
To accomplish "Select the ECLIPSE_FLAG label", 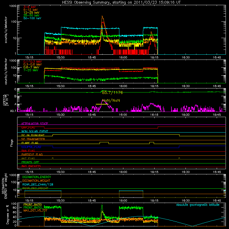I will click(31, 147).
